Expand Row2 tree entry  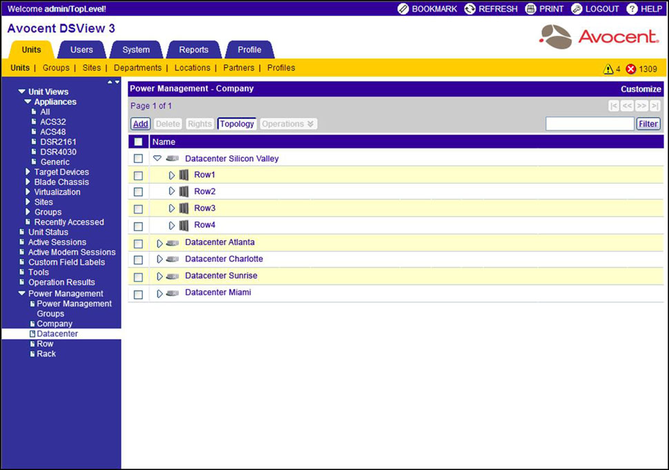pos(172,192)
